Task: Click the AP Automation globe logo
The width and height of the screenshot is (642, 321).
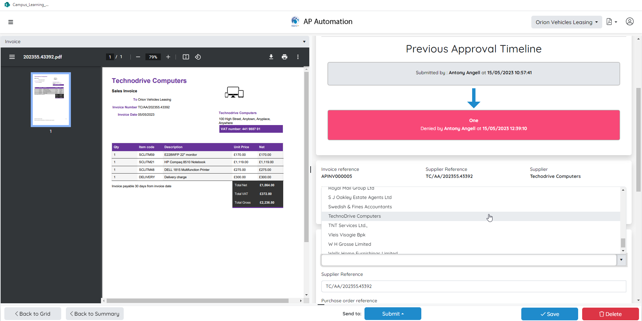Action: [295, 21]
